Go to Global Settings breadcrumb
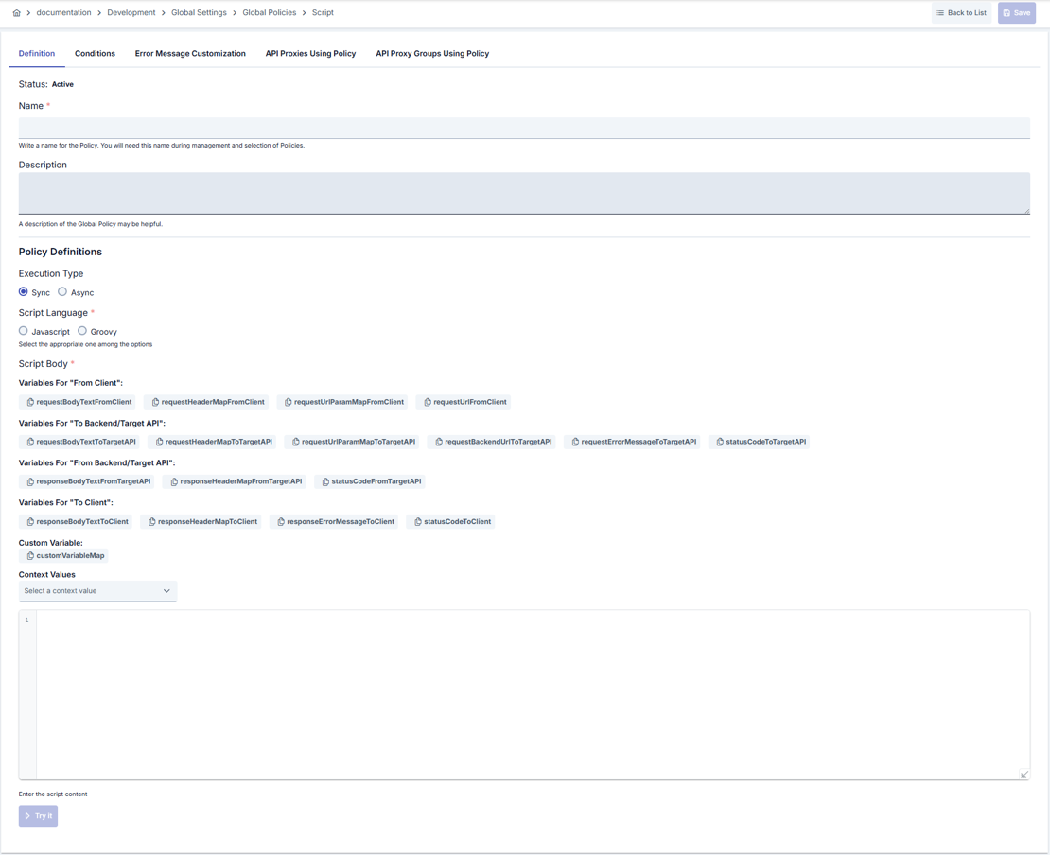Image resolution: width=1050 pixels, height=855 pixels. (x=199, y=12)
